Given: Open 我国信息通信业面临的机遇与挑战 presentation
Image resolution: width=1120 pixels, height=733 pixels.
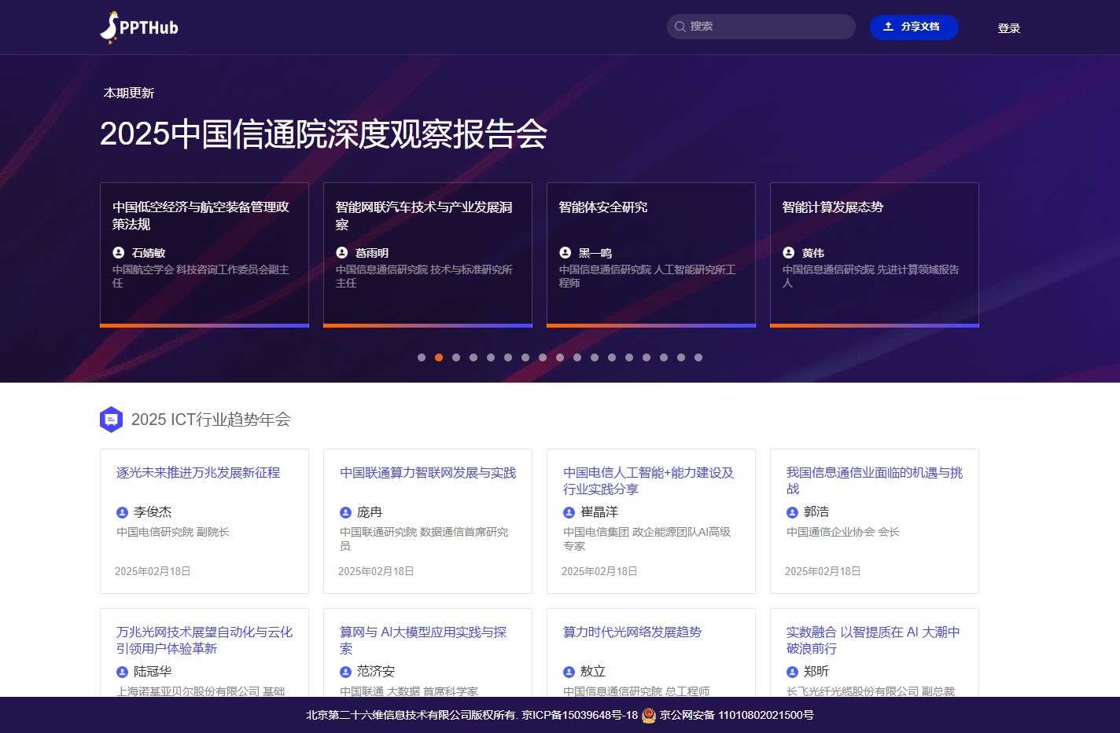Looking at the screenshot, I should click(x=875, y=481).
